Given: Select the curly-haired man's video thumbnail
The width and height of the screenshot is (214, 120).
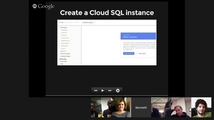Looking at the screenshot, I should 201,107.
